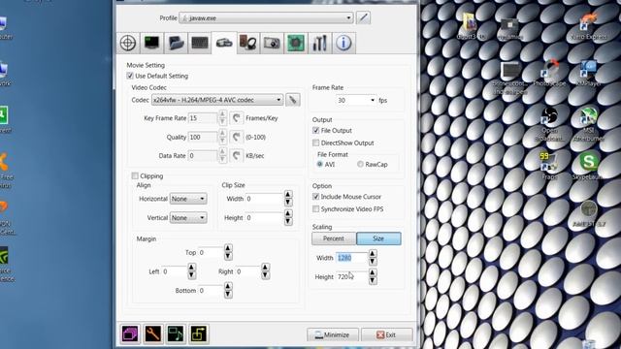Screen dimensions: 621x349
Task: Click the pencil edit icon beside Profile
Action: [x=363, y=17]
